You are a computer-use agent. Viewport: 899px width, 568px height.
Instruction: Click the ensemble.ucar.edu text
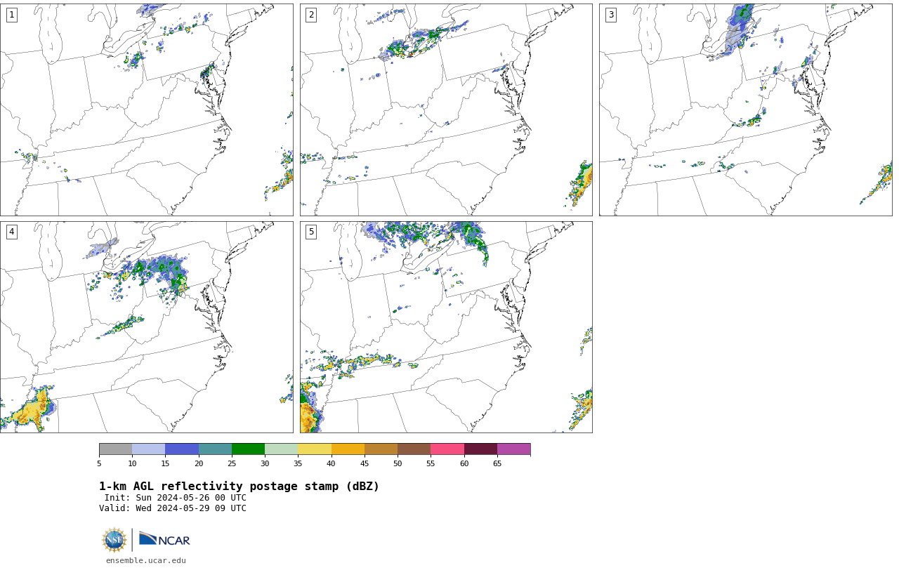tap(145, 560)
